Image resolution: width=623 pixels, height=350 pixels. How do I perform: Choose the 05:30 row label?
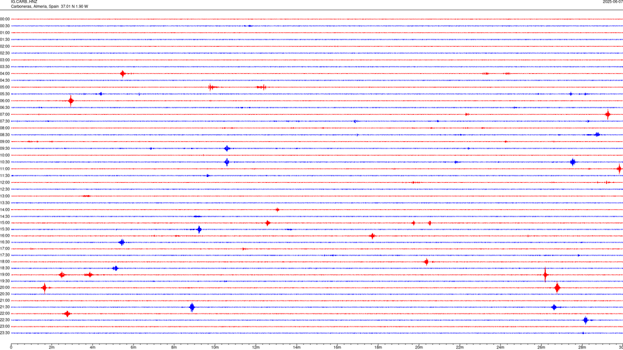coord(5,94)
